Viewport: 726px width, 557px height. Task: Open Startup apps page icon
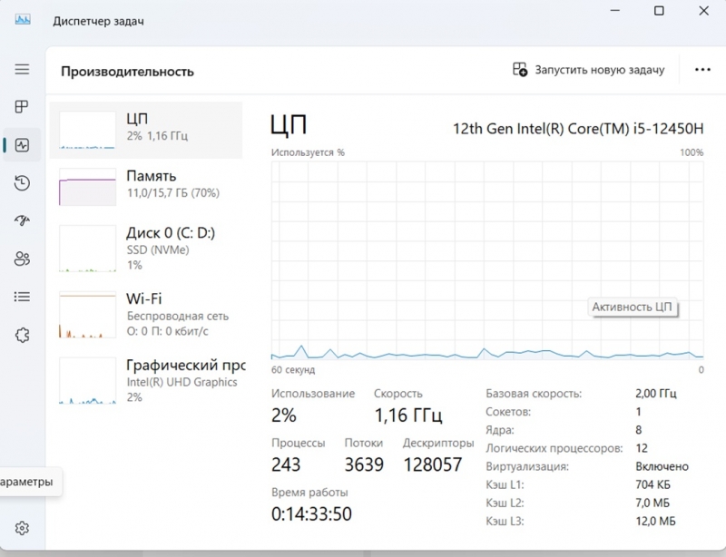[22, 220]
